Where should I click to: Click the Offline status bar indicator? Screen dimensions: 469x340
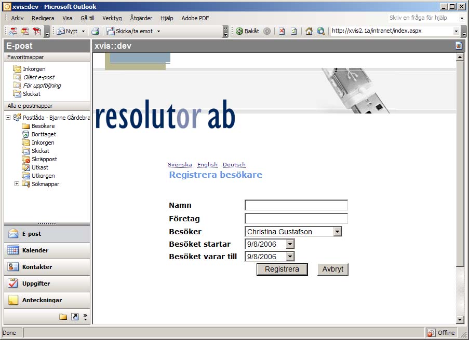click(x=441, y=333)
